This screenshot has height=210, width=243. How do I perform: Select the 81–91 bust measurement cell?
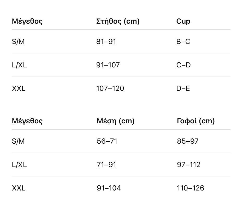click(106, 42)
